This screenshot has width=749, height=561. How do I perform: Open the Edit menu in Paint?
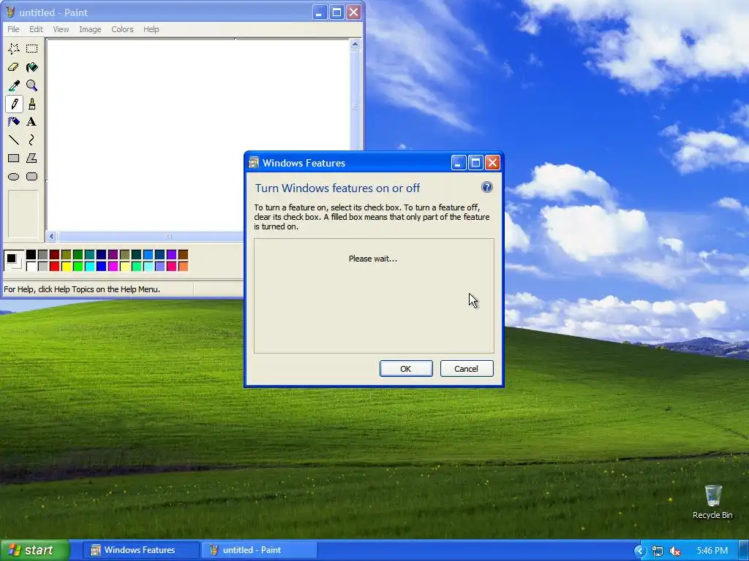pos(36,29)
